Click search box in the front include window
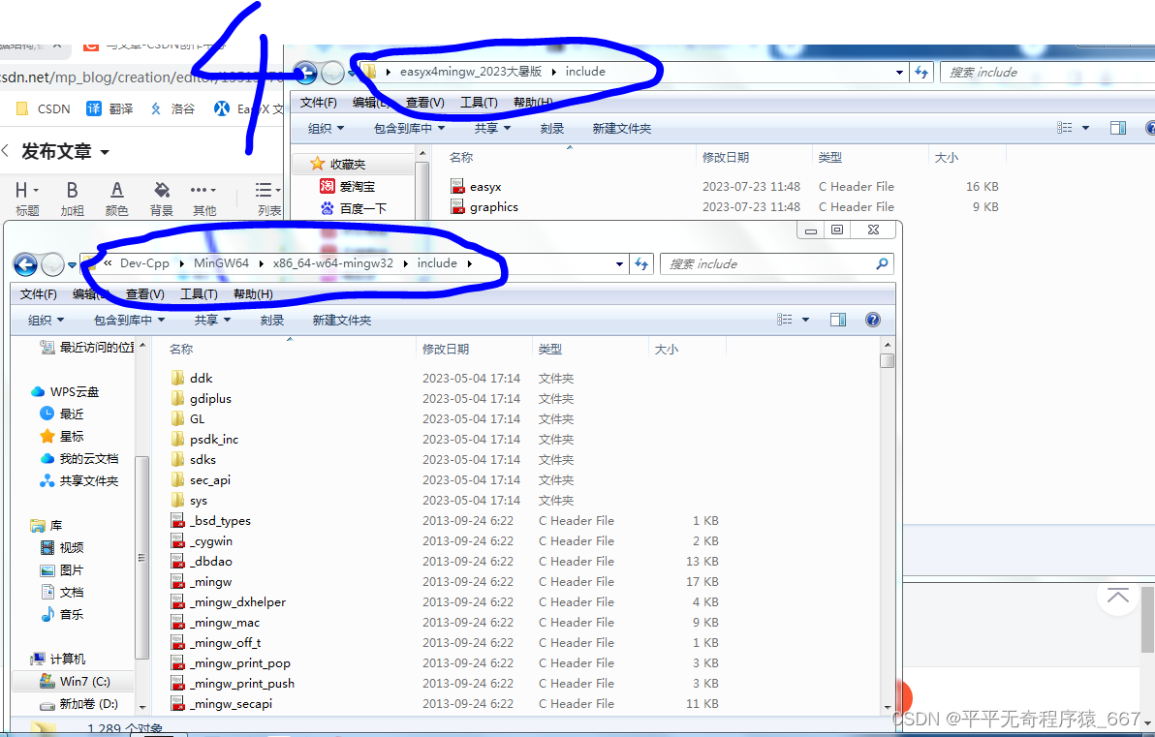 pos(777,263)
